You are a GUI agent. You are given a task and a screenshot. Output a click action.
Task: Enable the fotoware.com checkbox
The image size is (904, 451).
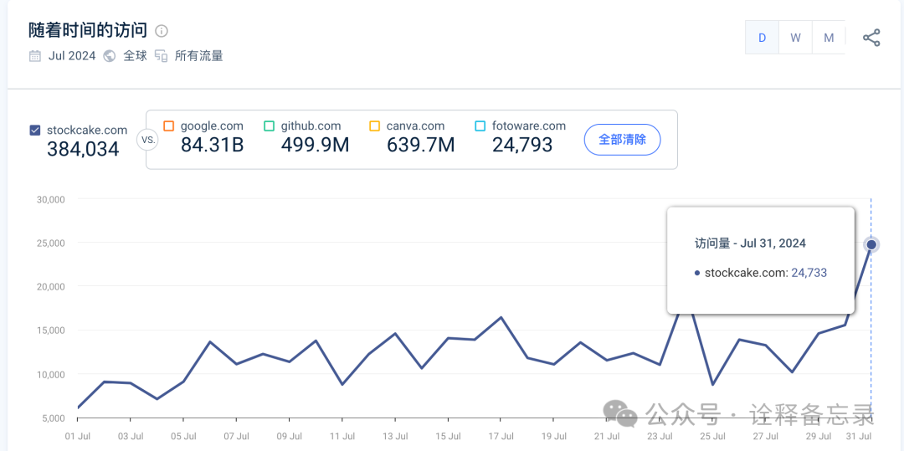coord(480,126)
